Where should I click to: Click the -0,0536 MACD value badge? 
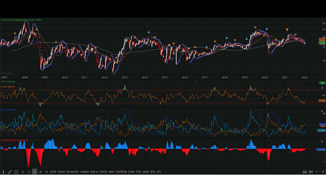[x=321, y=149]
